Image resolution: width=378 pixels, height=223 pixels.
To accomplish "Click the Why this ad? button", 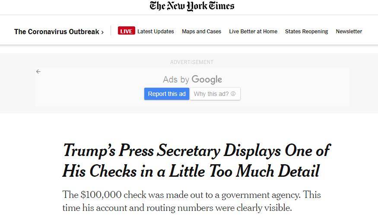I will [211, 94].
